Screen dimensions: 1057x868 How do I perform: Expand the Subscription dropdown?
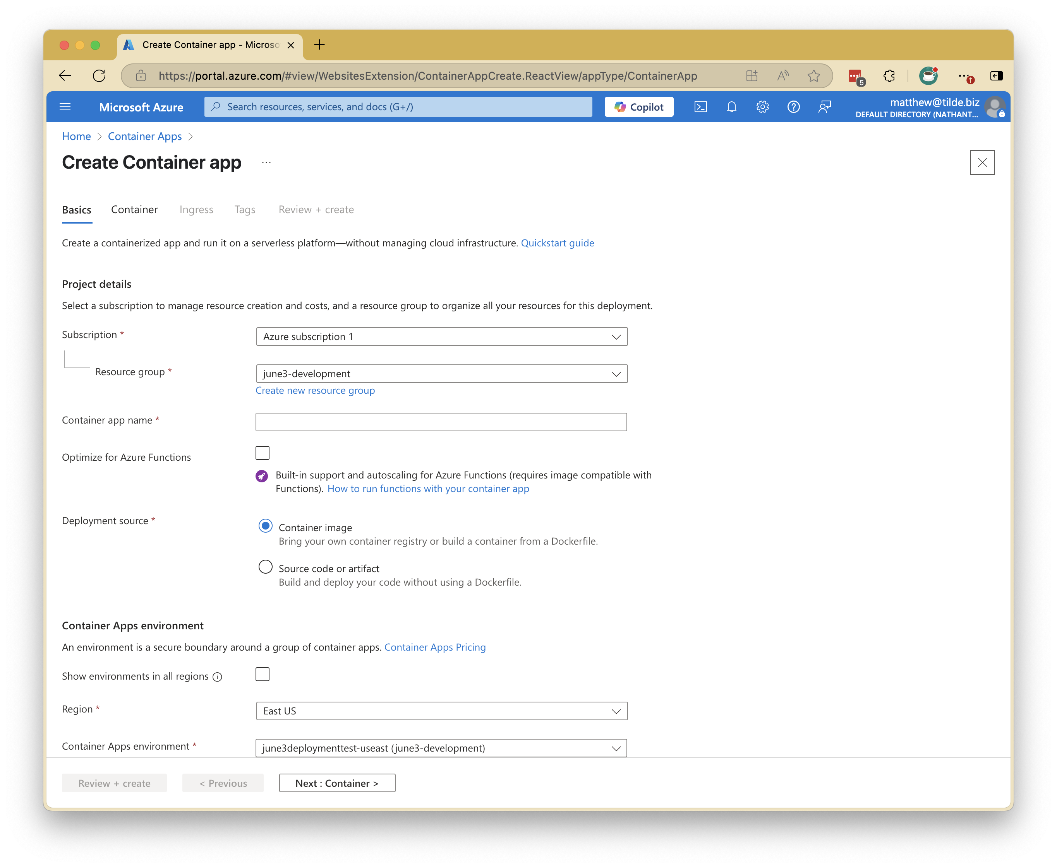point(441,337)
